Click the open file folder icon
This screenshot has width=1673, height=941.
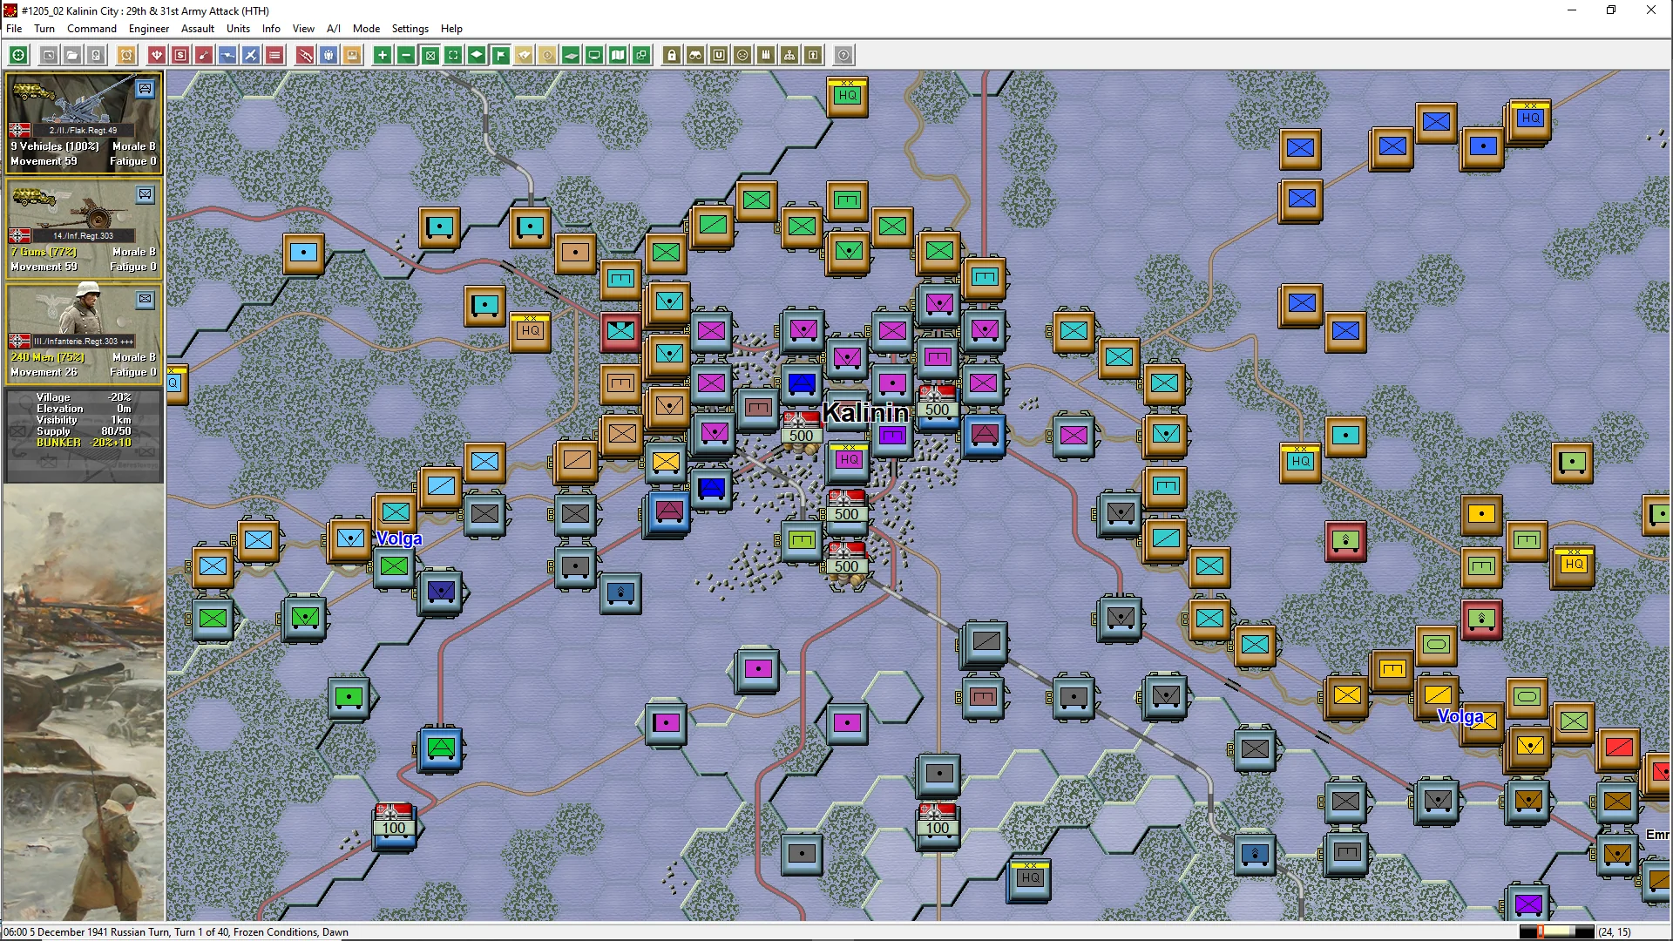72,56
